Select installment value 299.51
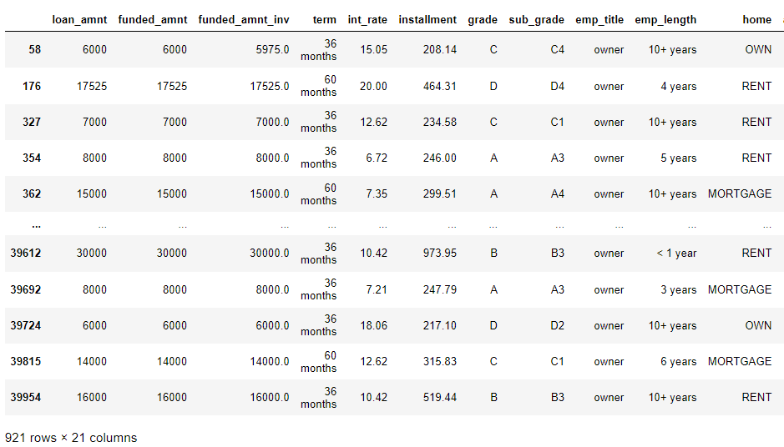This screenshot has width=784, height=447. click(x=440, y=193)
